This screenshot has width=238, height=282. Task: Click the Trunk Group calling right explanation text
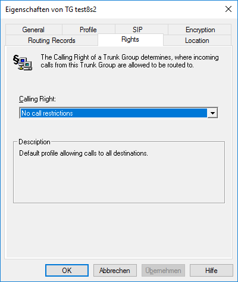click(x=130, y=61)
